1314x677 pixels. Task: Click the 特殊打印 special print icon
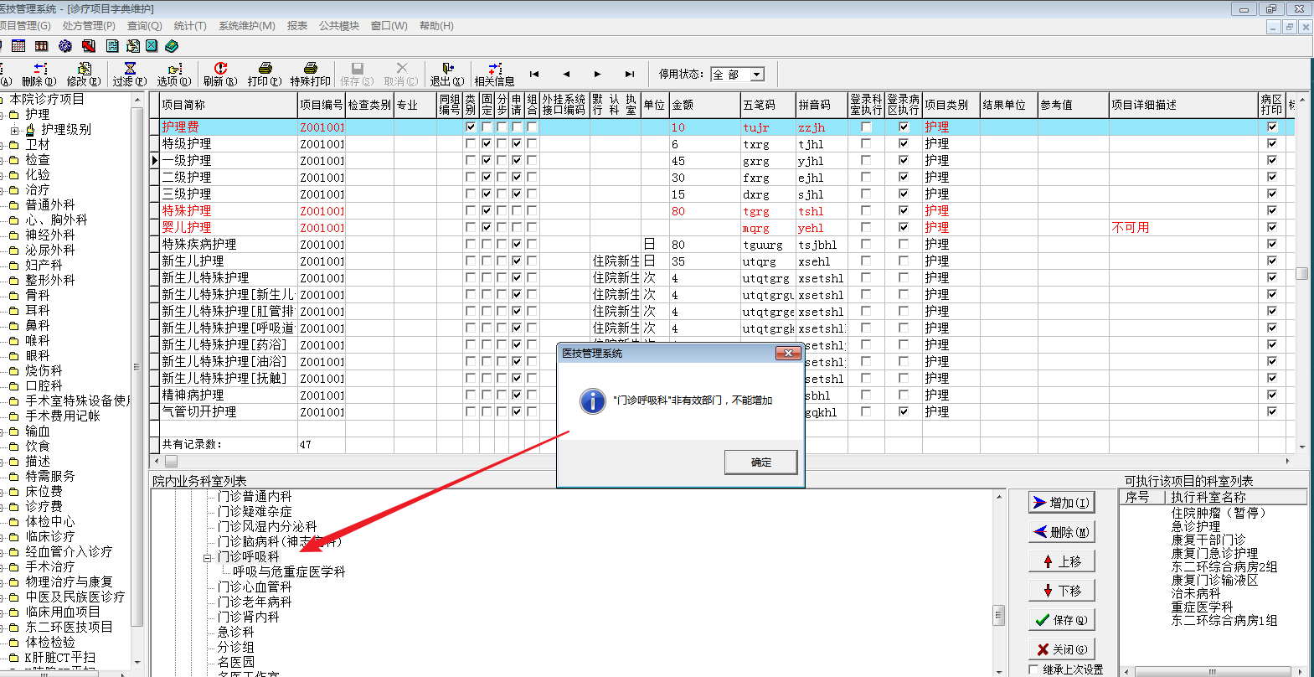[311, 69]
